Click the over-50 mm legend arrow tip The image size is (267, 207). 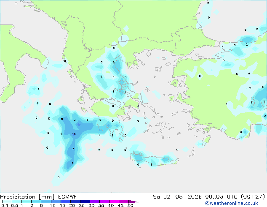pos(133,202)
